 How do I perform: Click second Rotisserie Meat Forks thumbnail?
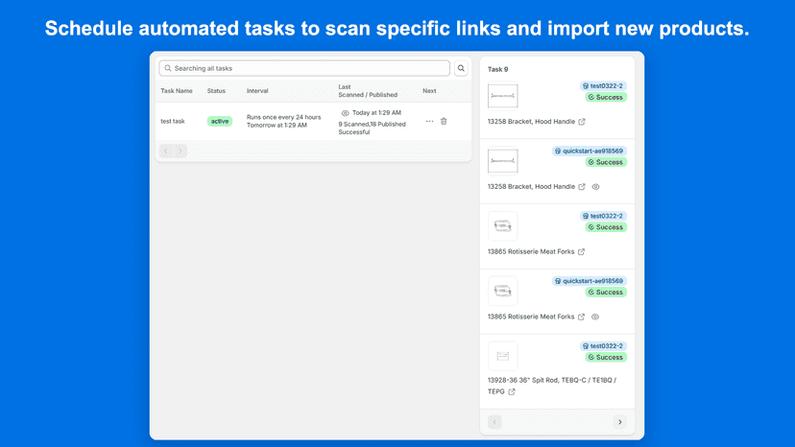coord(502,291)
